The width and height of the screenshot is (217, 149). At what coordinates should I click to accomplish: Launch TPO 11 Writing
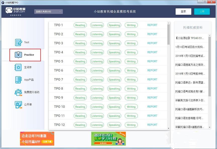point(131,116)
